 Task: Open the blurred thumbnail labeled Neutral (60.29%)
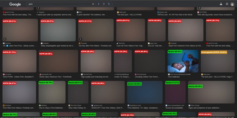point(211,92)
